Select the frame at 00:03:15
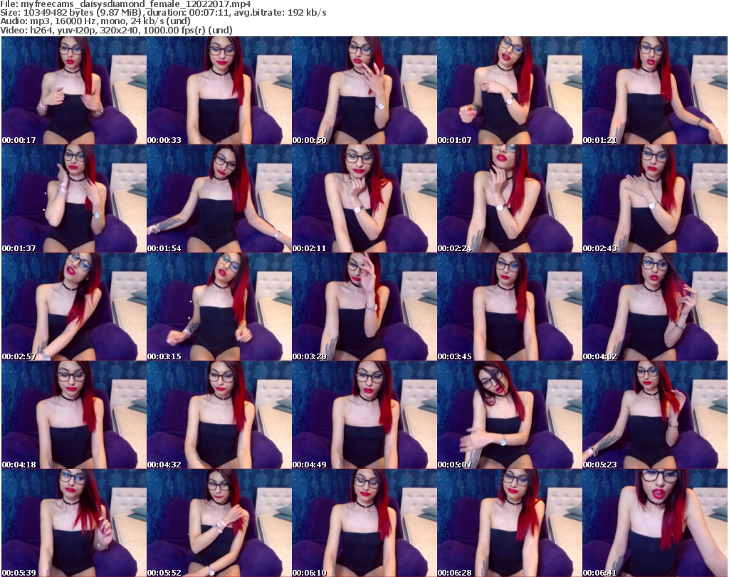Image resolution: width=729 pixels, height=577 pixels. point(219,307)
